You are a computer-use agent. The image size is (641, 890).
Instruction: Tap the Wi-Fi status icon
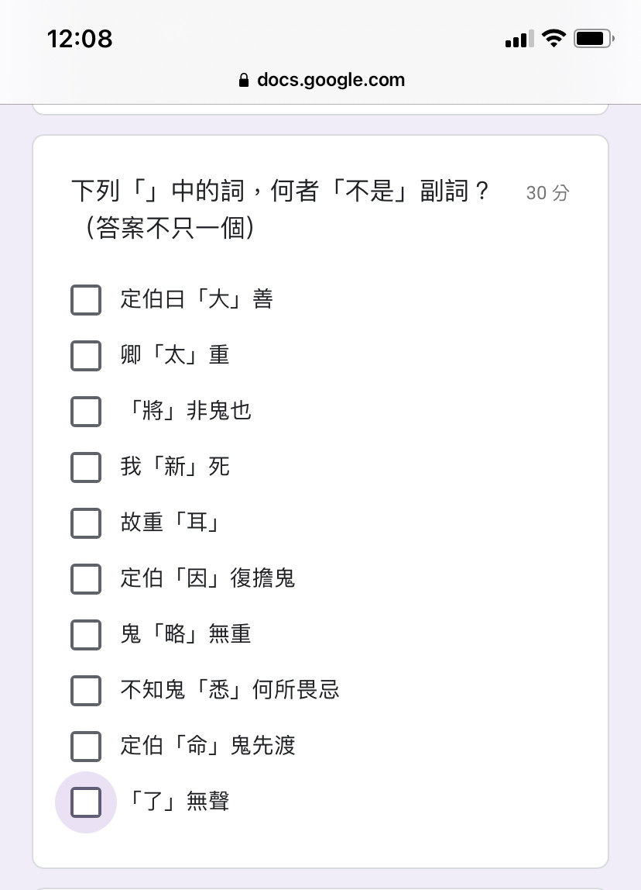(554, 38)
